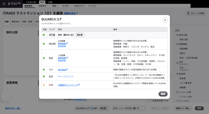The image size is (209, 114).
Task: Click 保存せずに一覧へ link
Action: coord(13,108)
